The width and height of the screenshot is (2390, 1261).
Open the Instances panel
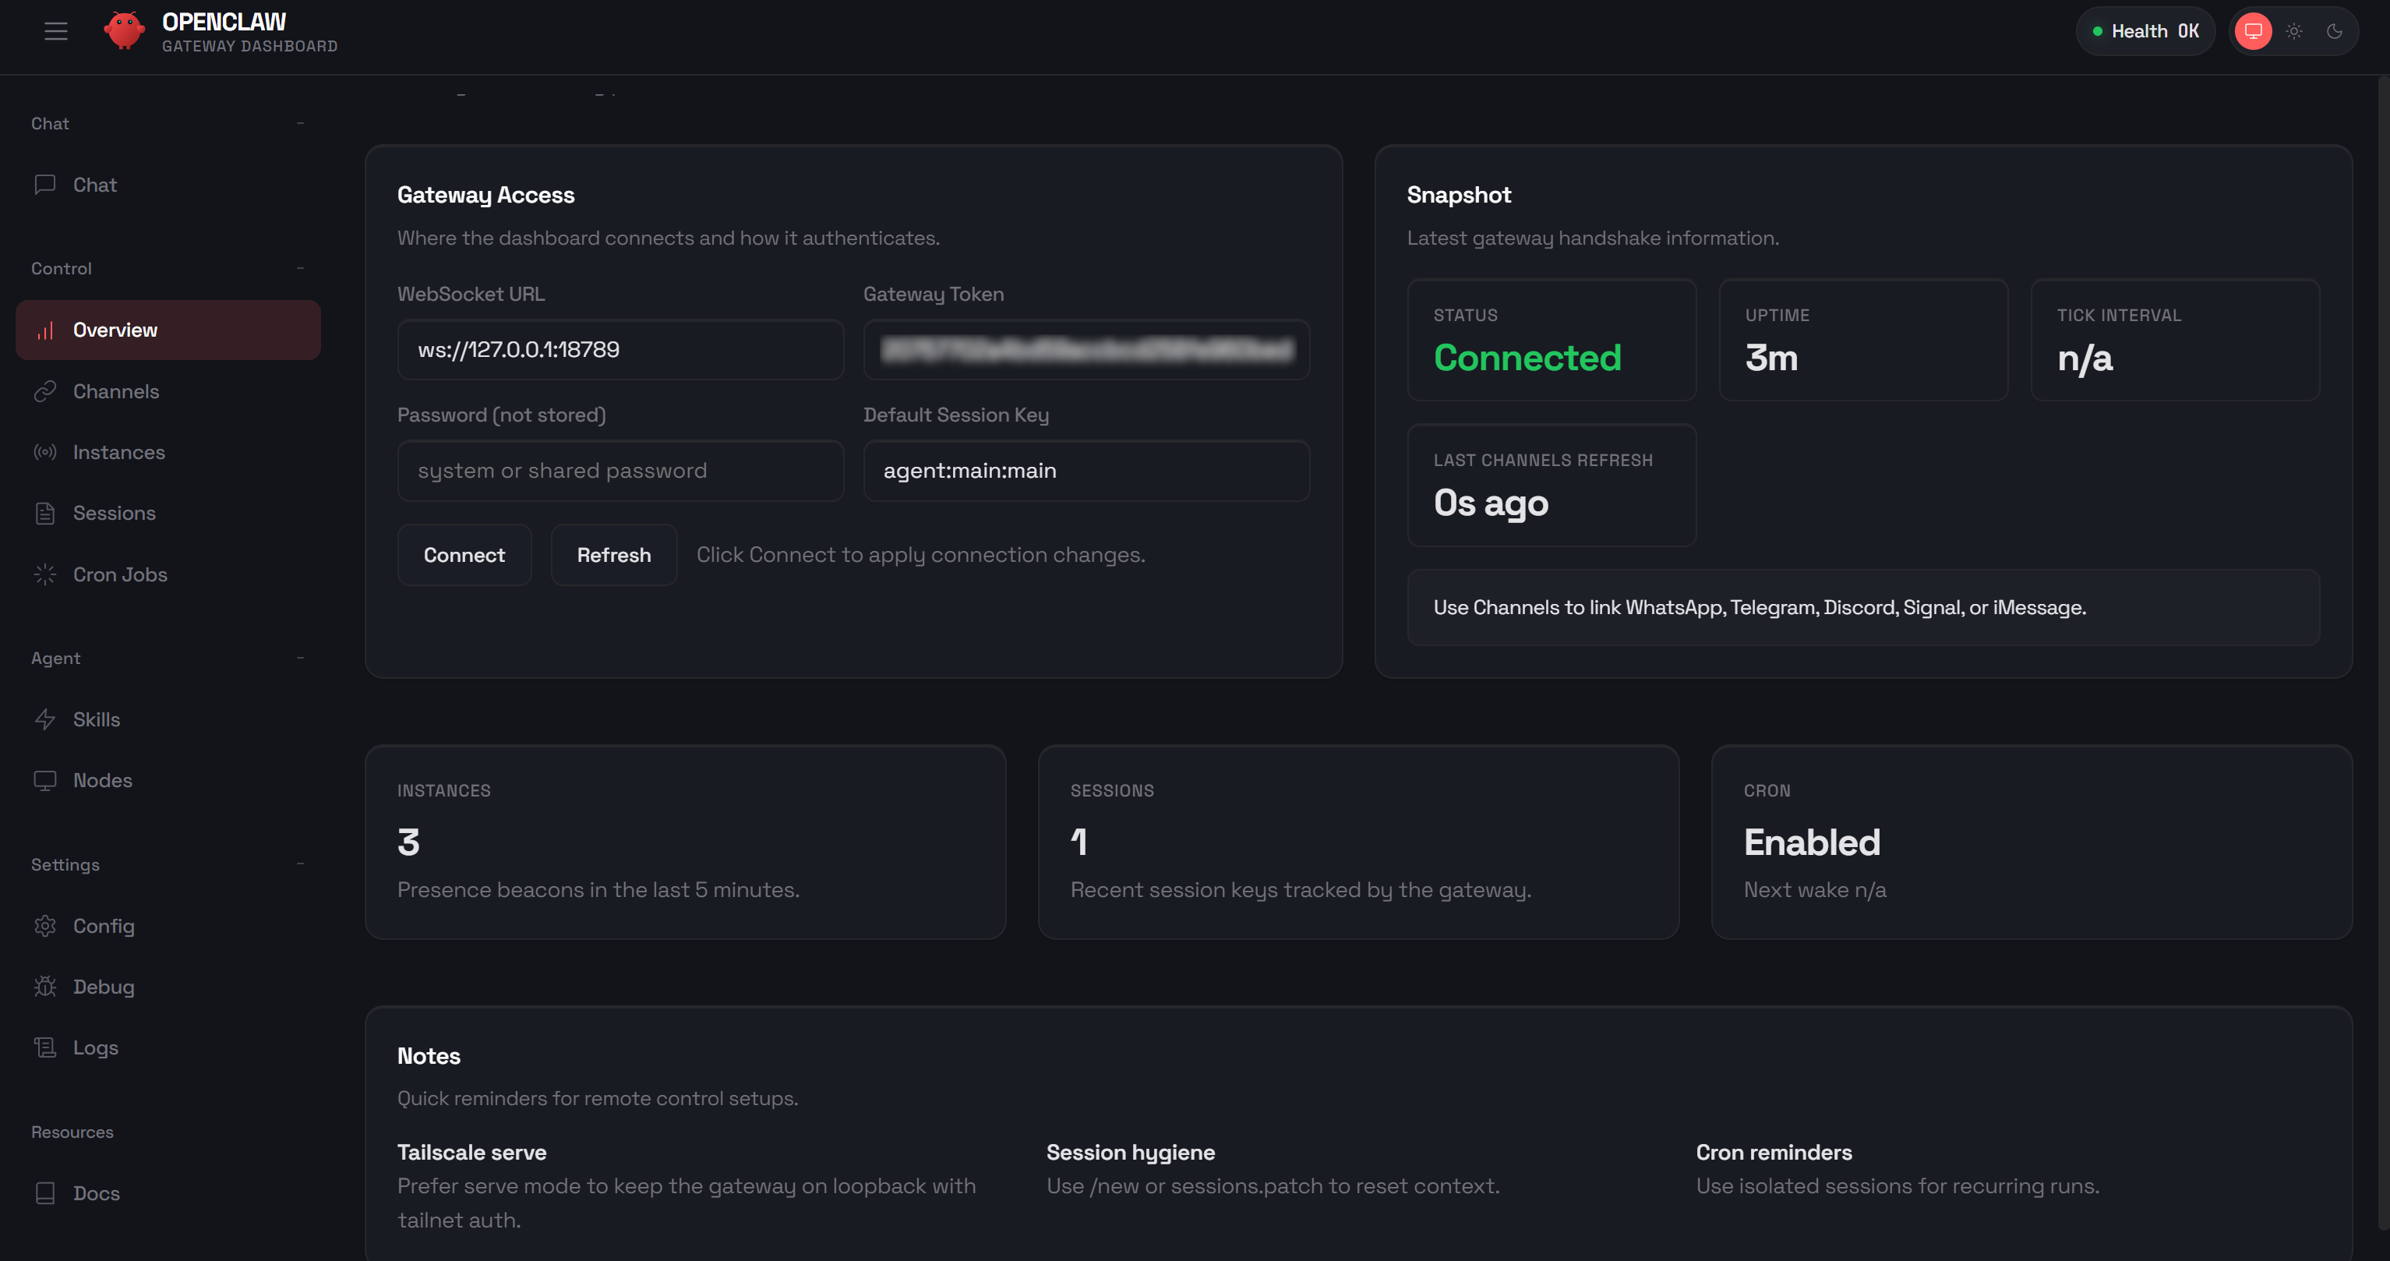[x=118, y=452]
